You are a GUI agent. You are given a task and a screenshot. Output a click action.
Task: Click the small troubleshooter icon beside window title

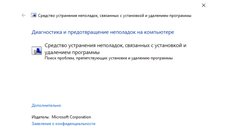click(34, 15)
